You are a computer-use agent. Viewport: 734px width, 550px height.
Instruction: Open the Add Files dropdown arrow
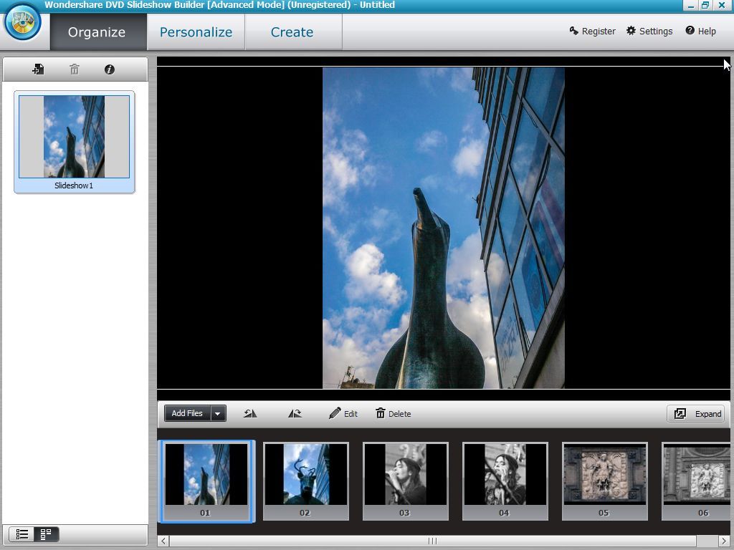(x=217, y=413)
